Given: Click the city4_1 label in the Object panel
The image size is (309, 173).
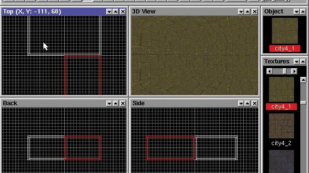Looking at the screenshot, I should coord(285,49).
